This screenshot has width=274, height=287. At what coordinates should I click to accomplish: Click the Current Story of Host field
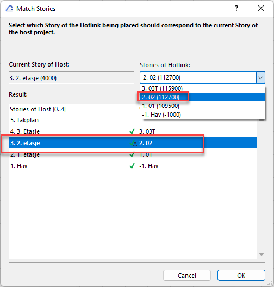tap(71, 78)
